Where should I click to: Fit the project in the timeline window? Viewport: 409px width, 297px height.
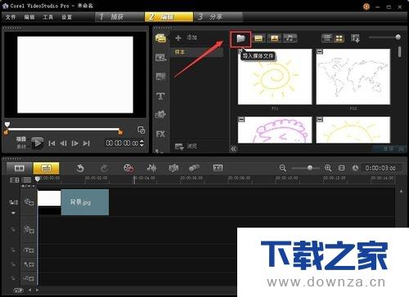tap(341, 168)
